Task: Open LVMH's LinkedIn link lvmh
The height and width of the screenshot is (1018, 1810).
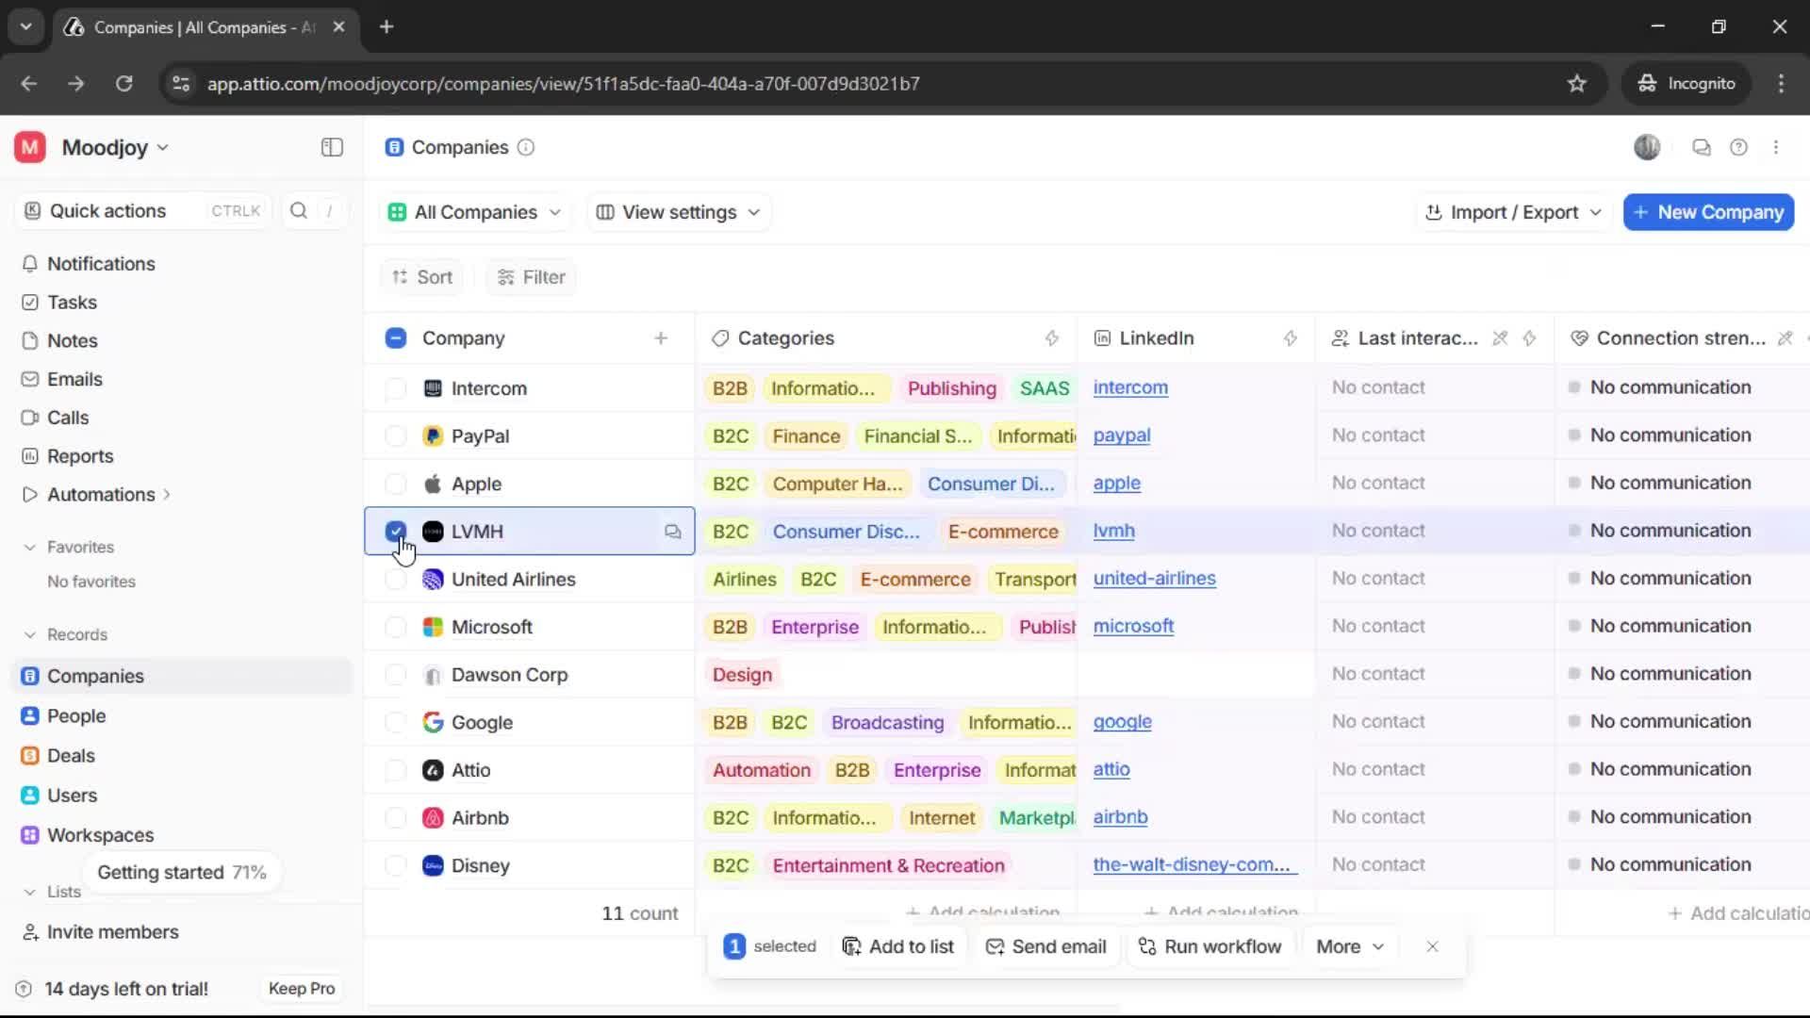Action: (x=1113, y=531)
